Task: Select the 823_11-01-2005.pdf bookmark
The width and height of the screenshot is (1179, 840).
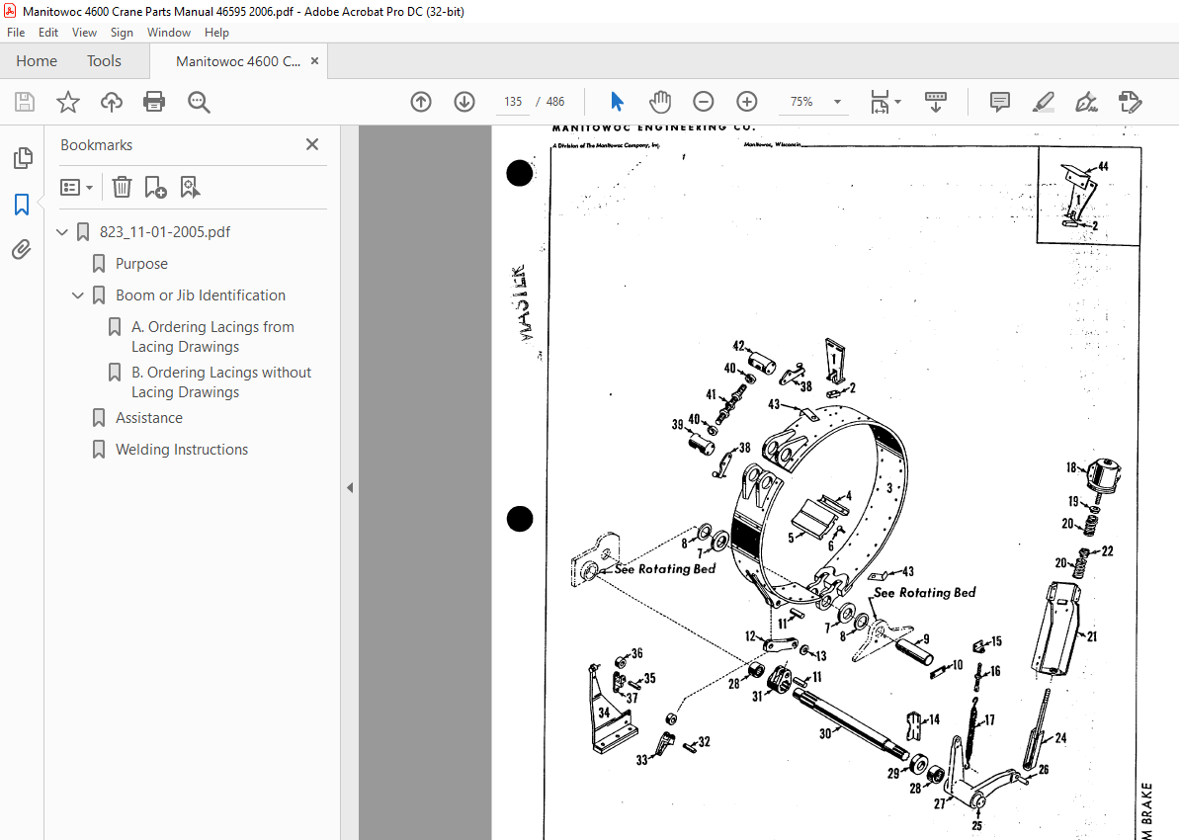Action: pyautogui.click(x=165, y=231)
